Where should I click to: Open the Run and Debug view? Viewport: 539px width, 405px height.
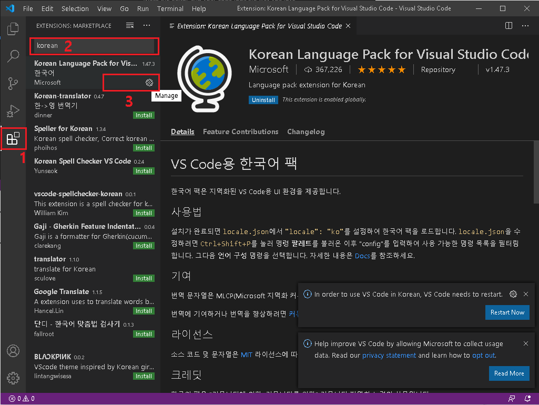coord(13,110)
